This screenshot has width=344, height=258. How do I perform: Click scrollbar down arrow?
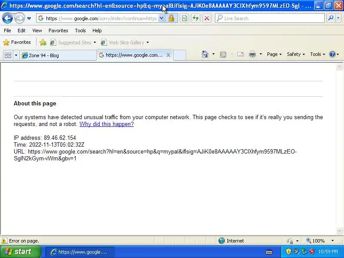point(339,231)
